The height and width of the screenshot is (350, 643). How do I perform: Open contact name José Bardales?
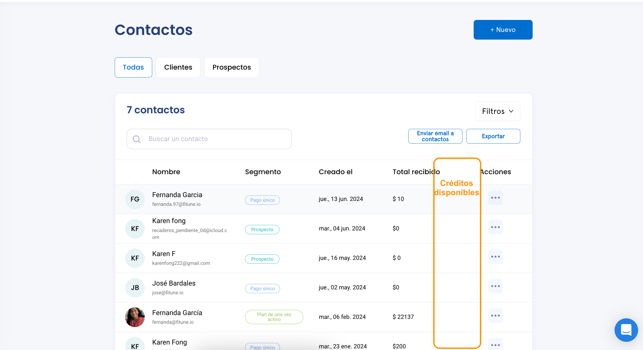tap(174, 283)
